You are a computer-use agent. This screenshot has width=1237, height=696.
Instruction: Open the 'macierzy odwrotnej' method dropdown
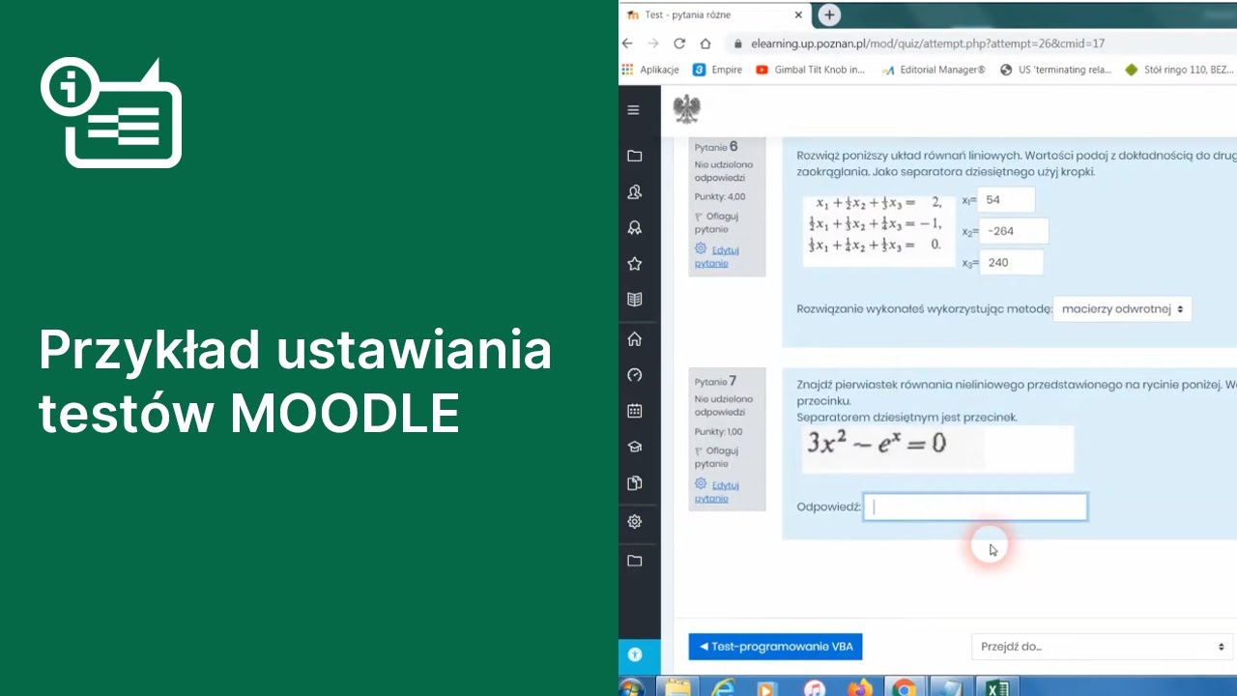point(1122,309)
